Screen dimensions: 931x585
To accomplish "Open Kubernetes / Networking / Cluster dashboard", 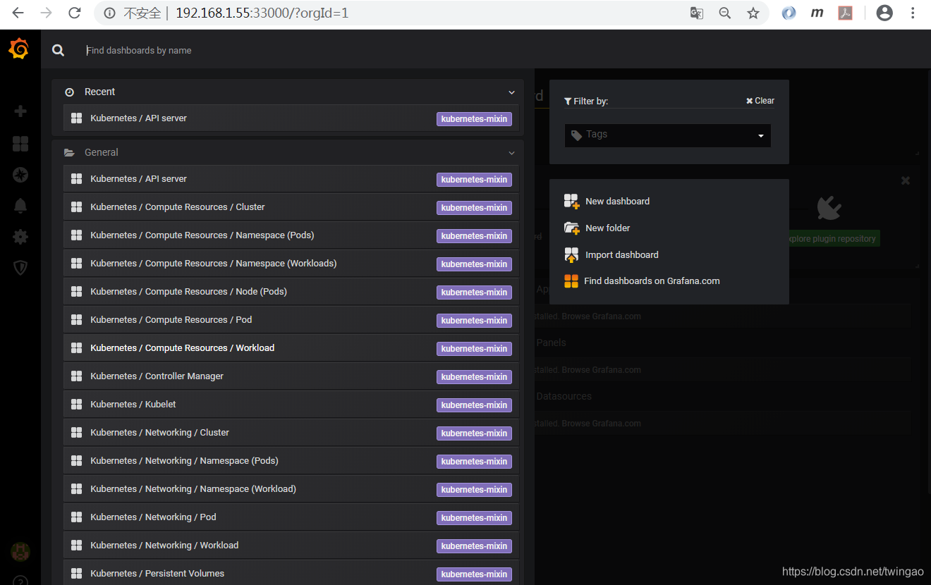I will click(x=291, y=433).
